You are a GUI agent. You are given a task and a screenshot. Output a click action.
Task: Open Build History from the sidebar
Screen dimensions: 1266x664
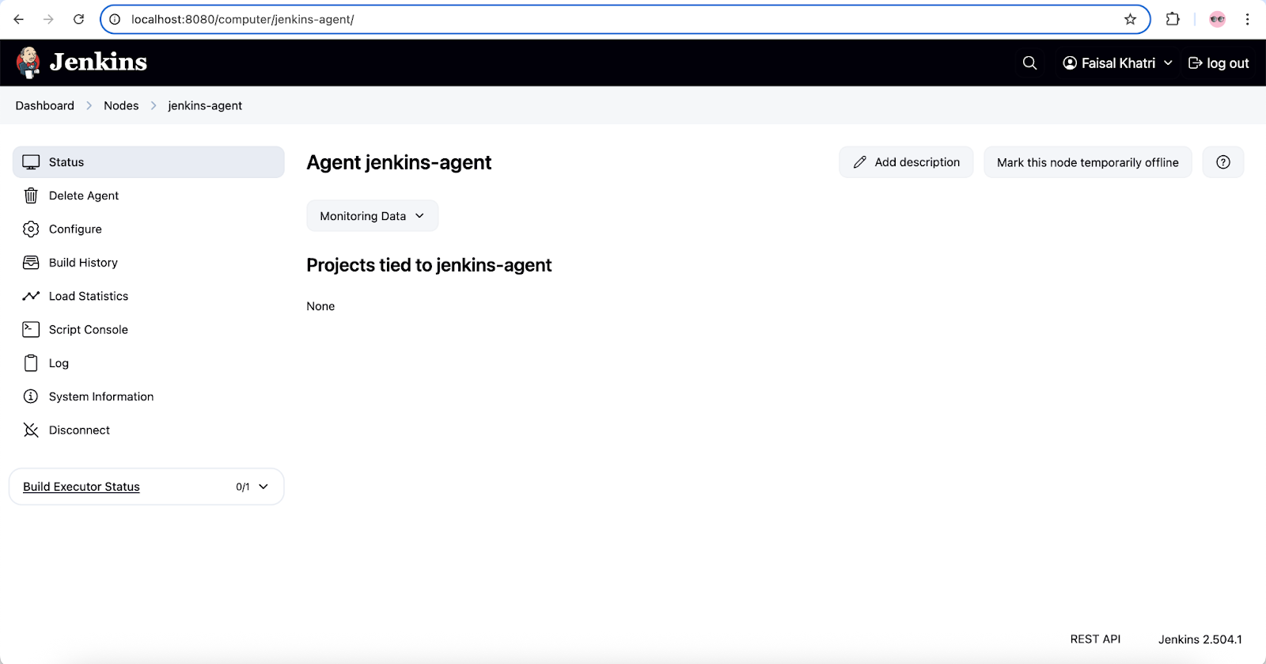coord(149,263)
